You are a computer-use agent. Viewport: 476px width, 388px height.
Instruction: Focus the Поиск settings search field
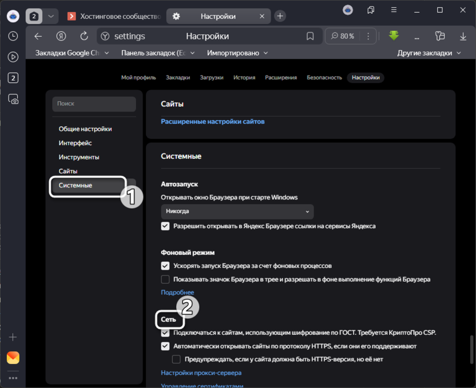pos(94,103)
